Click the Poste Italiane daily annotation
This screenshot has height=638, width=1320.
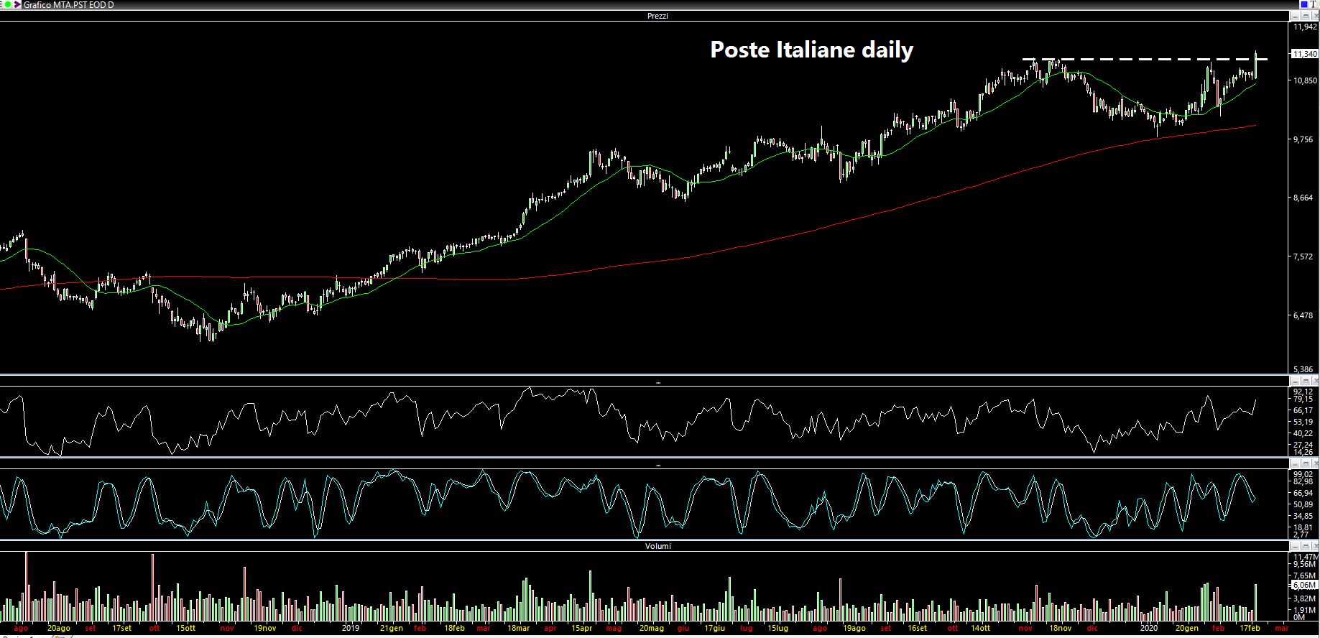[812, 50]
